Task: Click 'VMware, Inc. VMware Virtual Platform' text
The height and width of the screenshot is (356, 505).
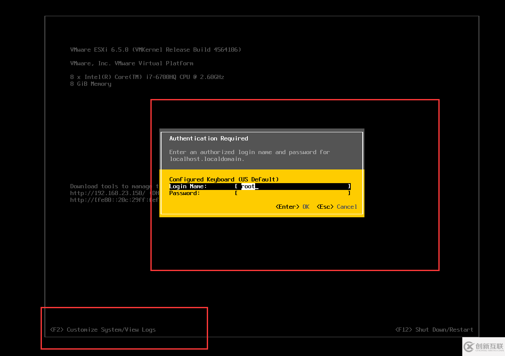Action: click(132, 64)
